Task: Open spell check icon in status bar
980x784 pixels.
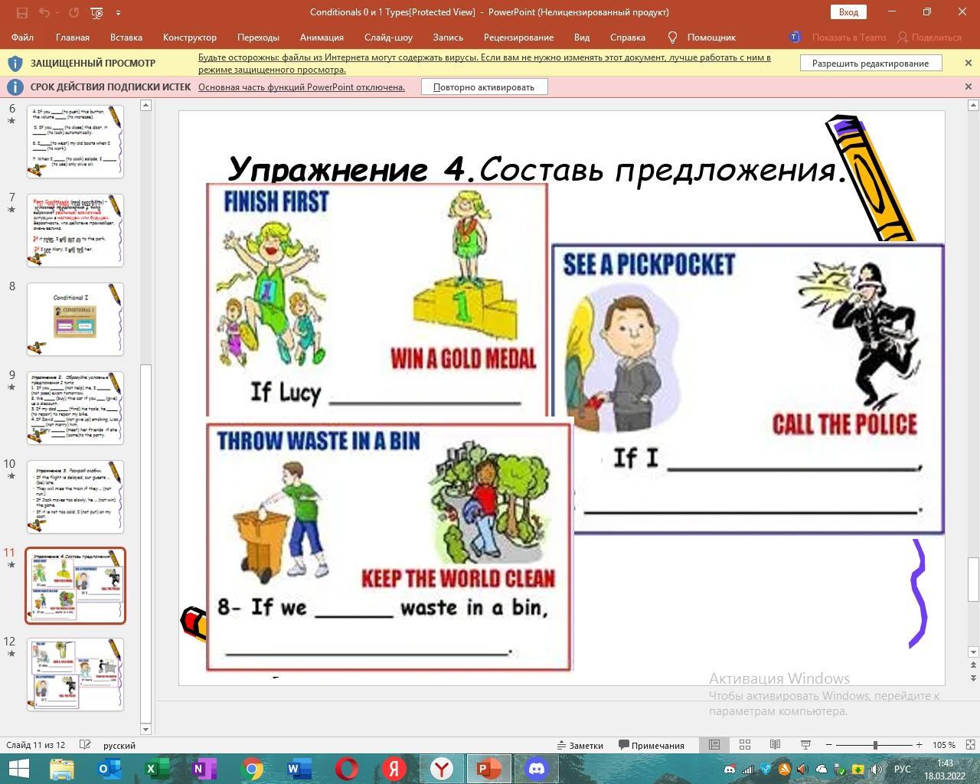Action: 86,745
